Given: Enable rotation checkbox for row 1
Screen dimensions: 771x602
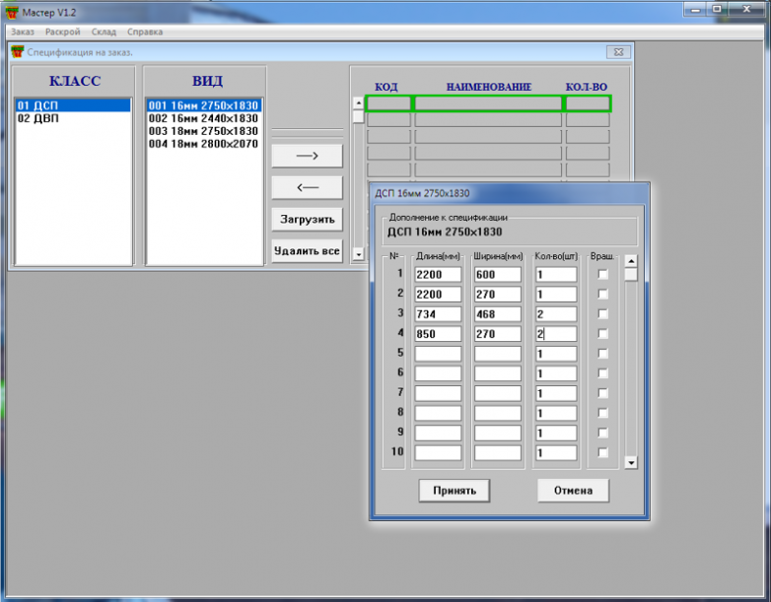Looking at the screenshot, I should click(x=603, y=274).
